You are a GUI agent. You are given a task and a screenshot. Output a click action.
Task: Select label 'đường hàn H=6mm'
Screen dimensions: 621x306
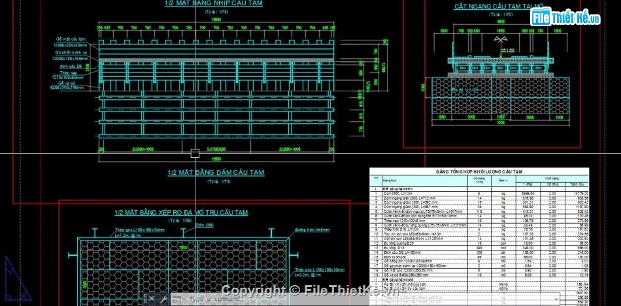(312, 230)
